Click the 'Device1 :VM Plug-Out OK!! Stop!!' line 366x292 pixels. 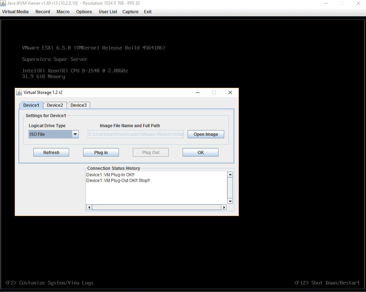(118, 181)
